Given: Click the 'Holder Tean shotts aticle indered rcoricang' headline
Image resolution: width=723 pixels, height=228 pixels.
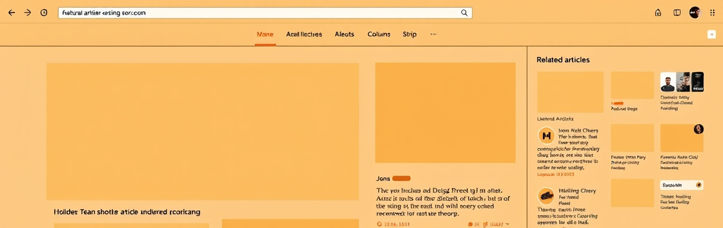Looking at the screenshot, I should (127, 212).
